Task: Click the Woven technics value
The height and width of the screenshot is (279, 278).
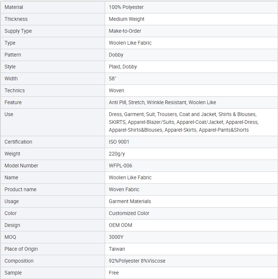Action: click(116, 90)
